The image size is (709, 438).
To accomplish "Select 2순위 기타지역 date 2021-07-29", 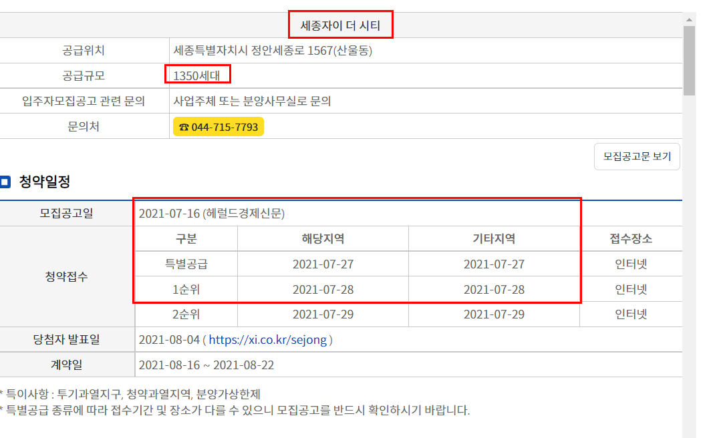I will click(494, 314).
